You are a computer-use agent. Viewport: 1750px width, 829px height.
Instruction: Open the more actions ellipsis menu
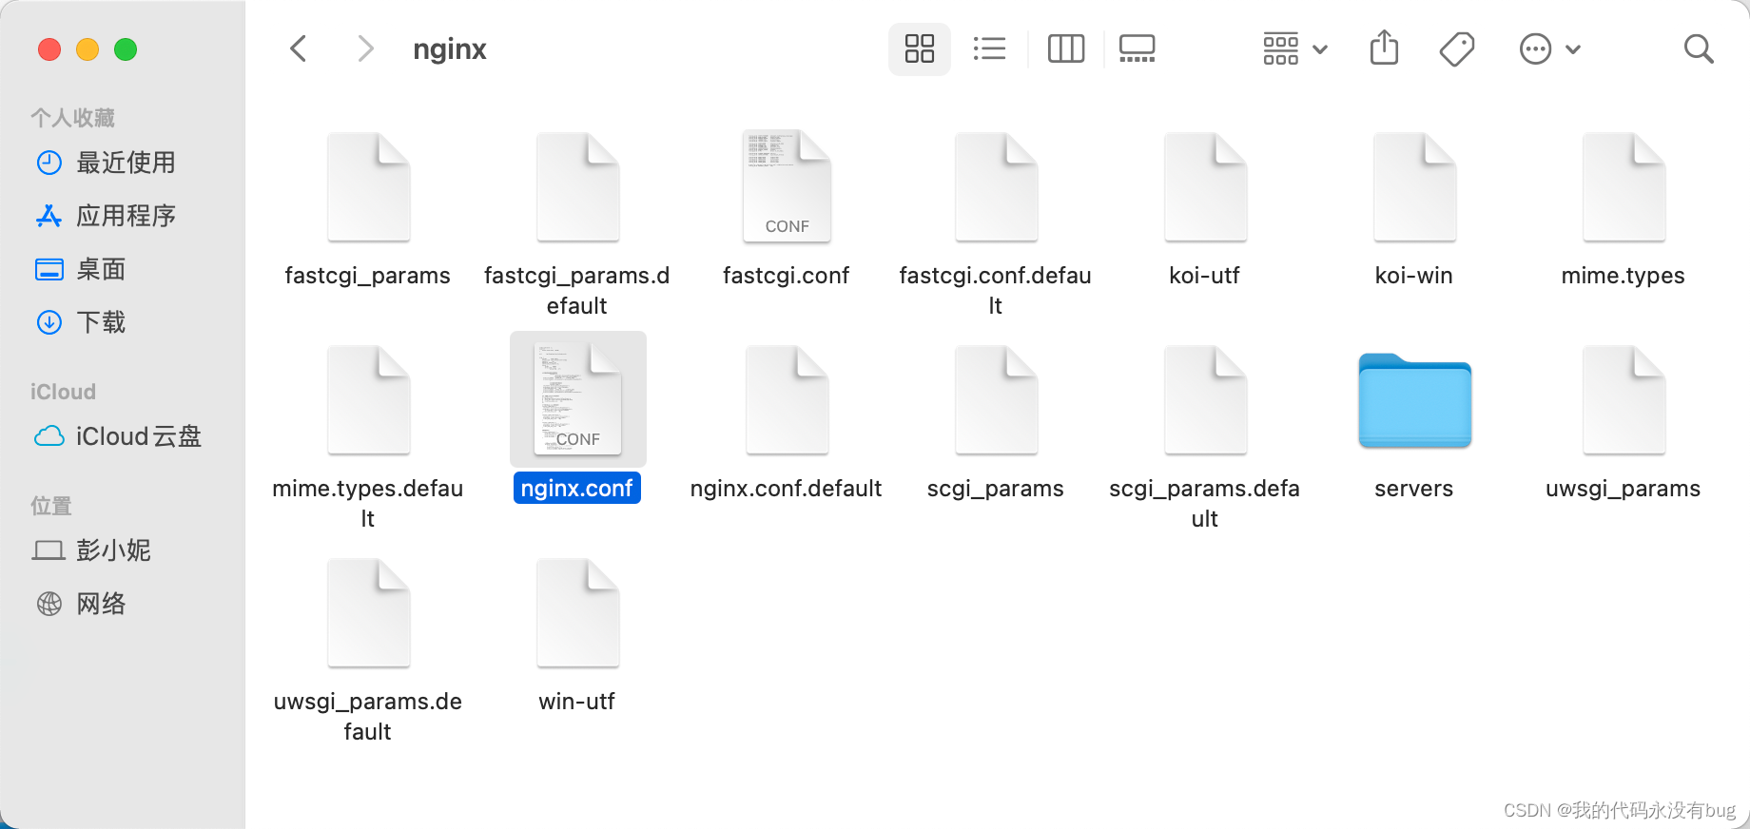[x=1550, y=48]
